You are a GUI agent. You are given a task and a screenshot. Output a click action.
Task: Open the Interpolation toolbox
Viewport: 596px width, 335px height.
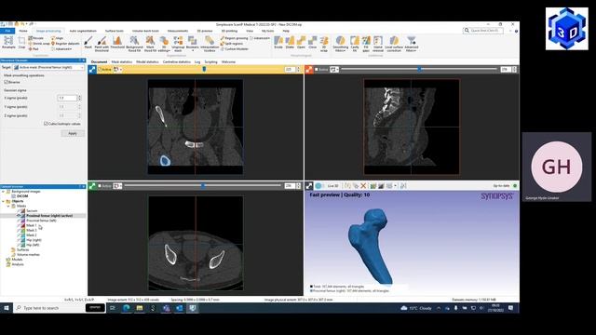click(x=210, y=44)
